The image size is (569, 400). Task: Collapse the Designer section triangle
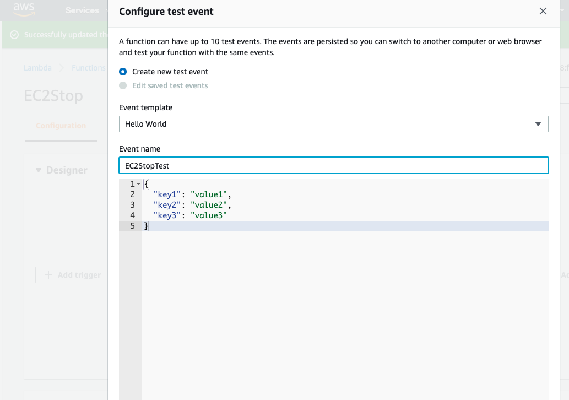[39, 170]
